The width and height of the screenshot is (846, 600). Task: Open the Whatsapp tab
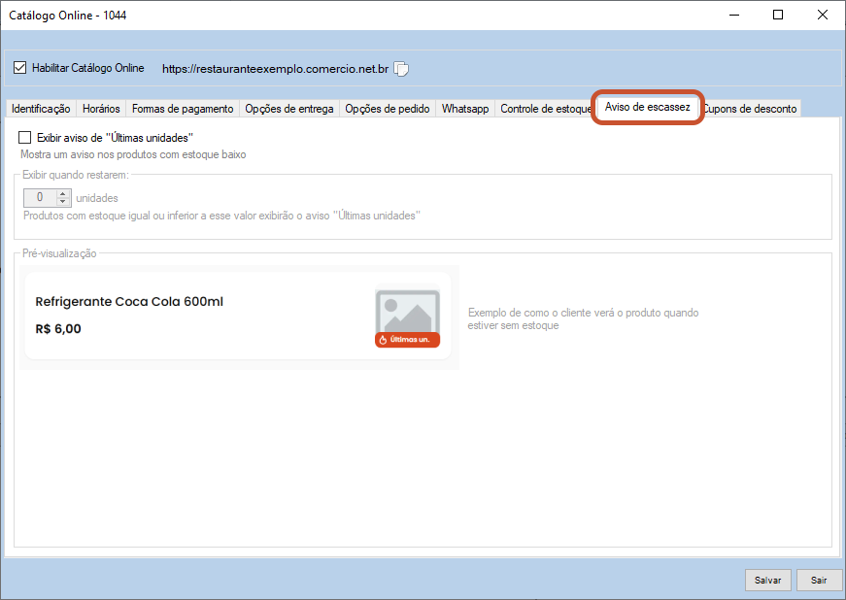[465, 109]
